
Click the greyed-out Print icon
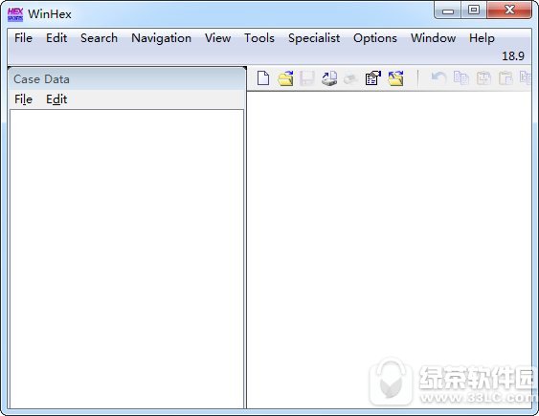coord(351,78)
